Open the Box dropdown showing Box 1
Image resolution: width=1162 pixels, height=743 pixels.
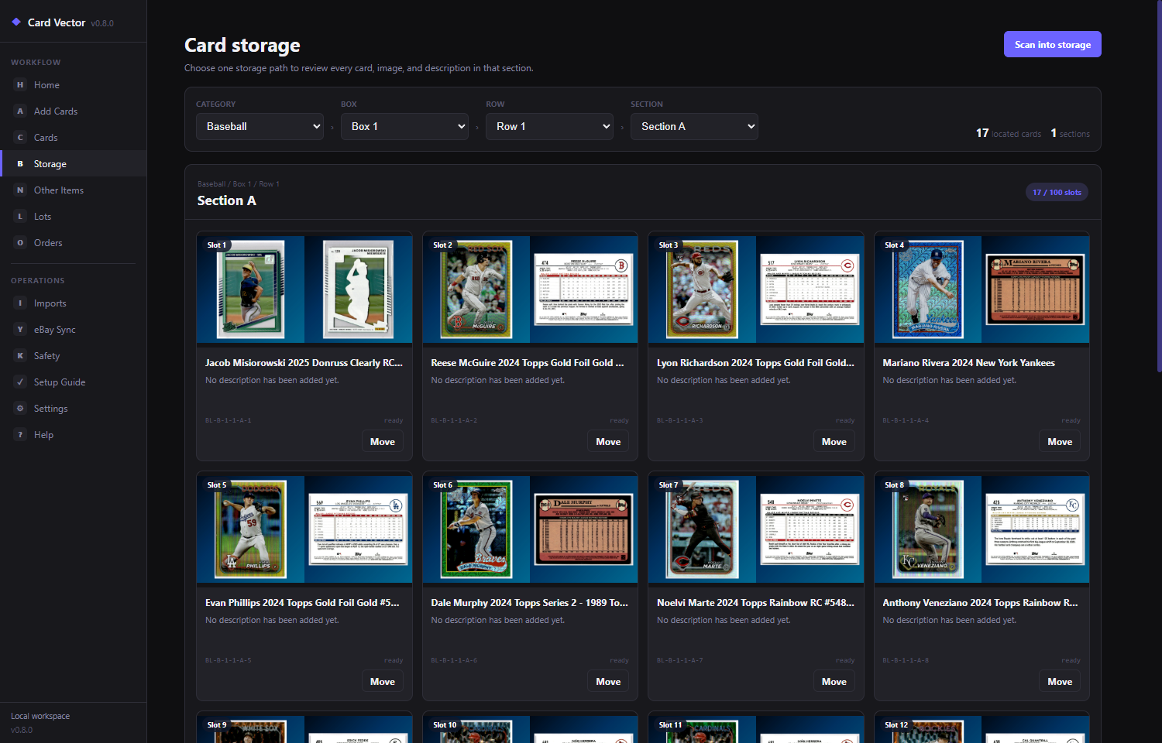pos(404,127)
